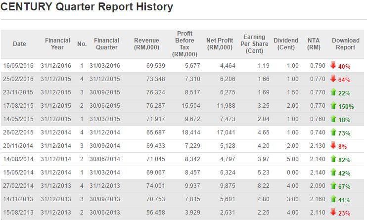Click red down arrow icon beside 8%

(333, 145)
